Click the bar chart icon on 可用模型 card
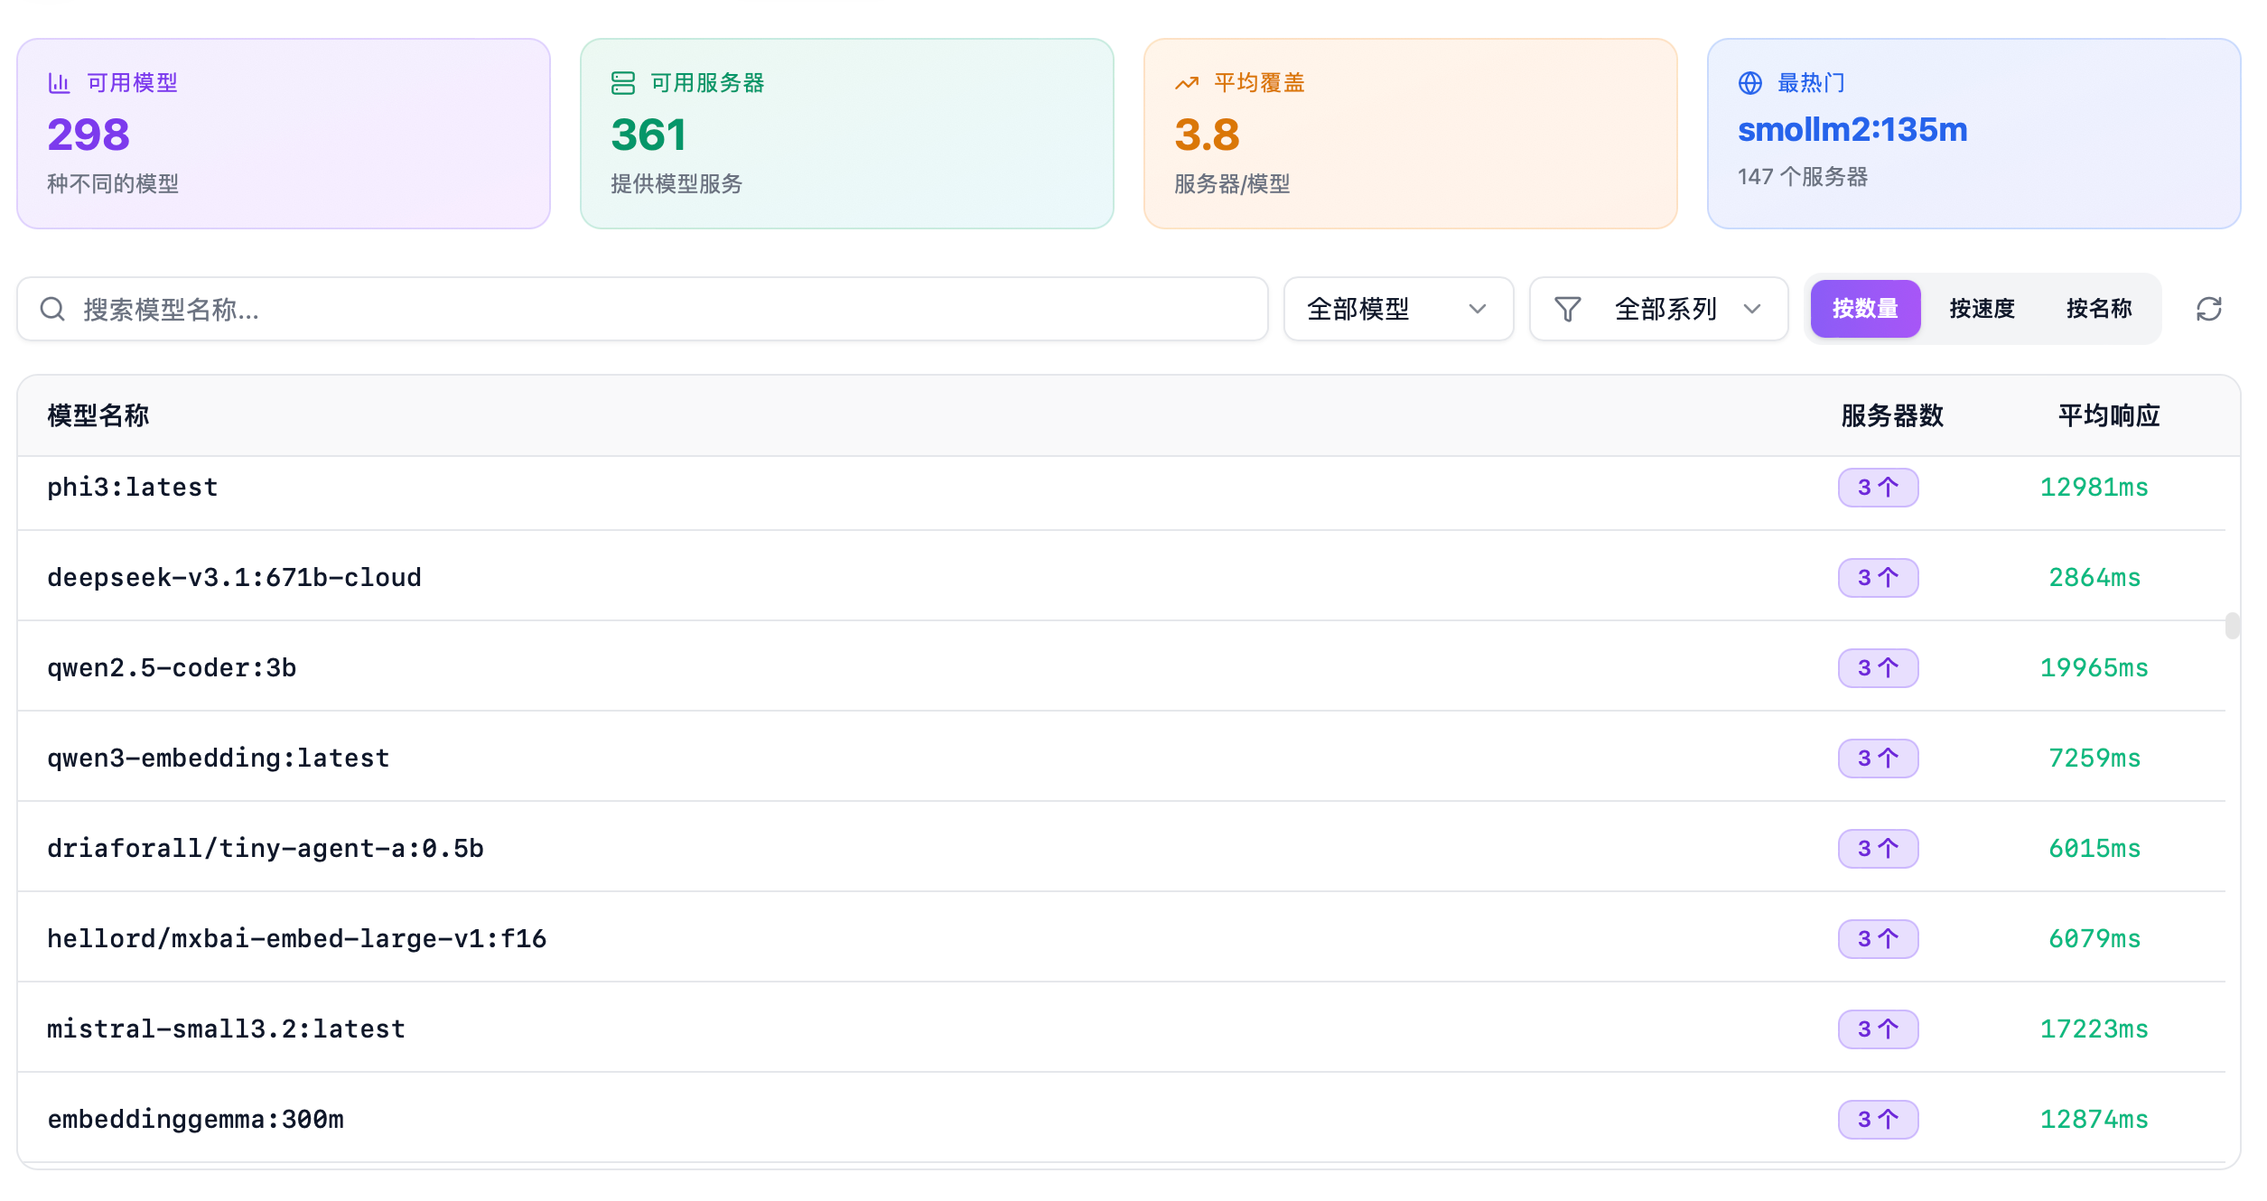Screen dimensions: 2267x1201 click(59, 83)
